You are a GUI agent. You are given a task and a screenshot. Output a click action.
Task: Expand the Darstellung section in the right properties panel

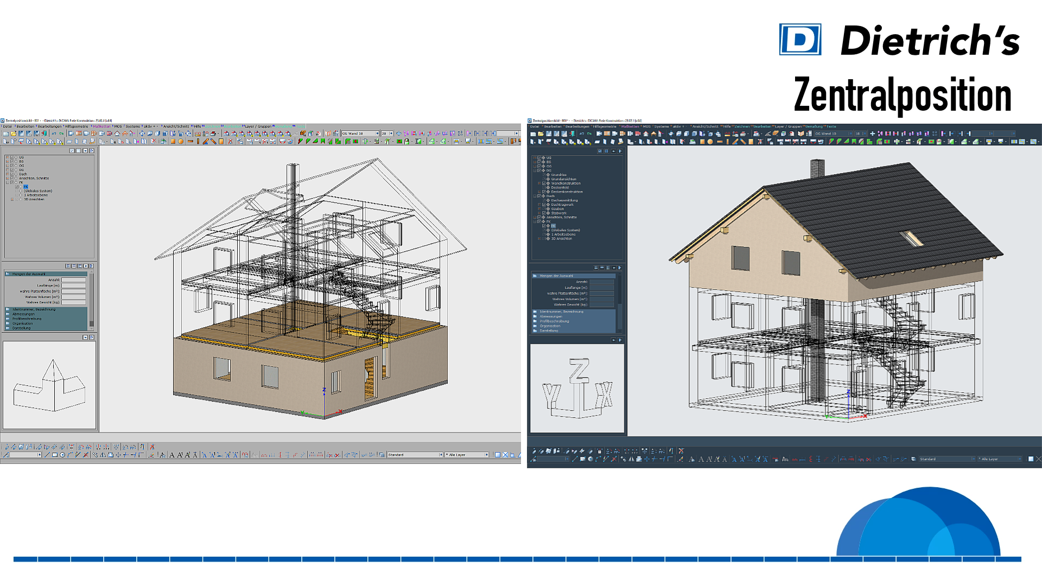(x=574, y=330)
